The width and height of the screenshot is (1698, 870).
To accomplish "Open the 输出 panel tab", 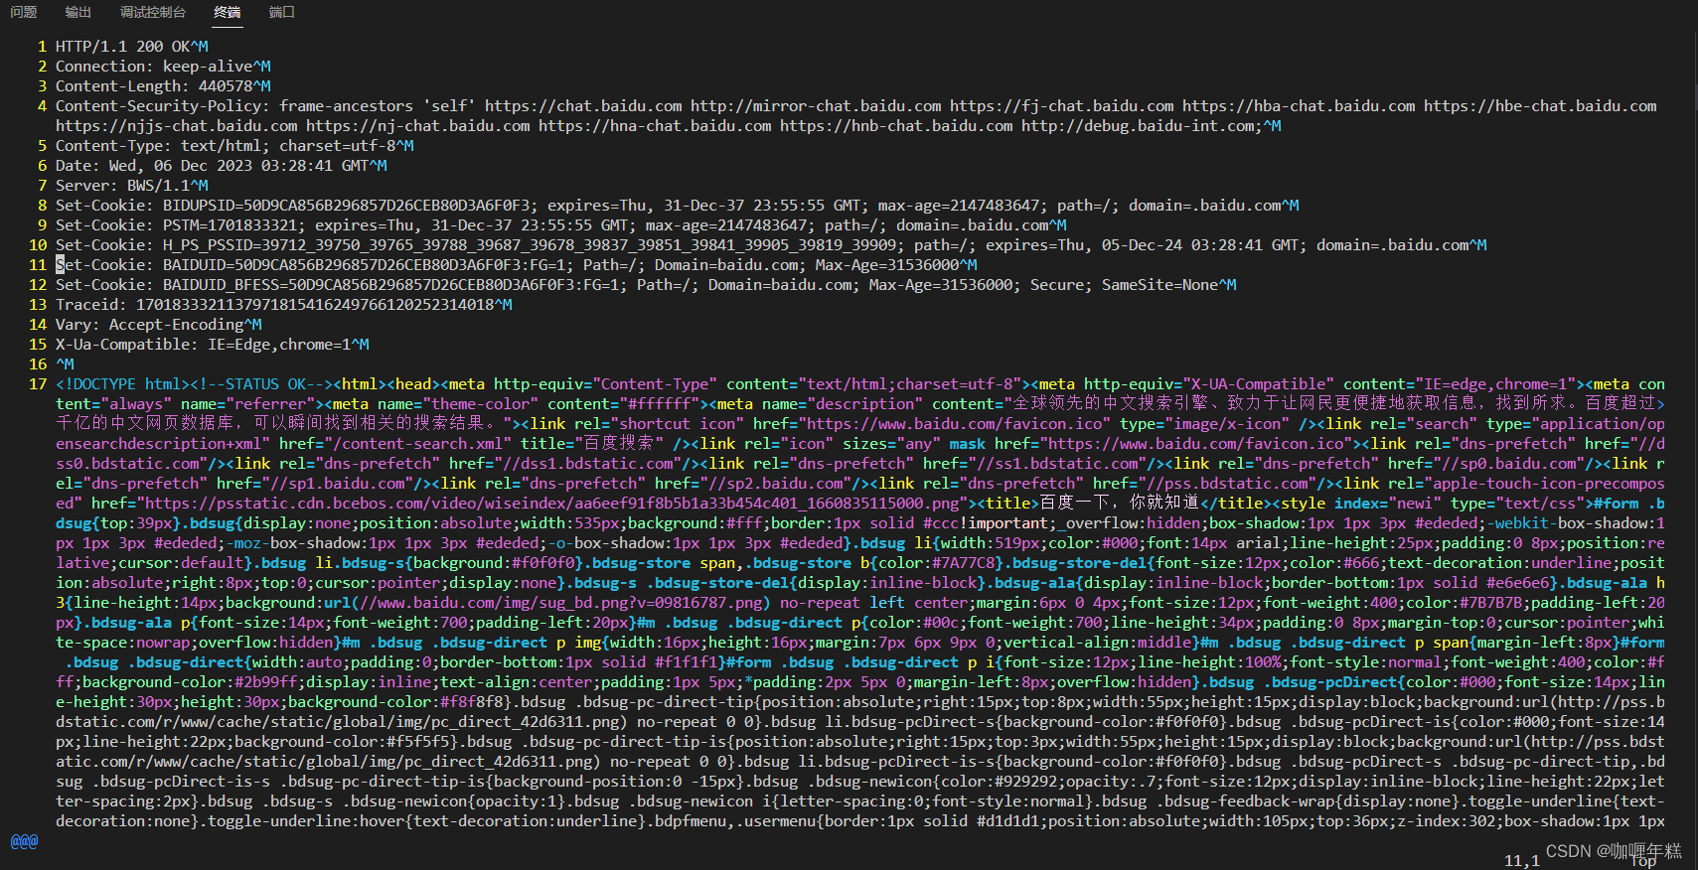I will pos(78,12).
